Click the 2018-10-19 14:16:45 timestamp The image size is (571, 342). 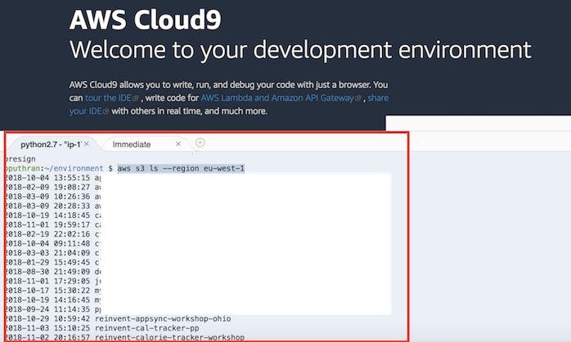coord(47,300)
